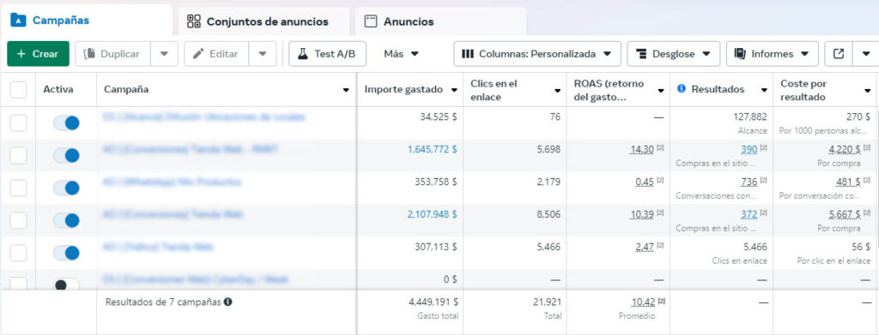Image resolution: width=879 pixels, height=335 pixels.
Task: Open the 2,107,948 $ amount link
Action: click(433, 214)
